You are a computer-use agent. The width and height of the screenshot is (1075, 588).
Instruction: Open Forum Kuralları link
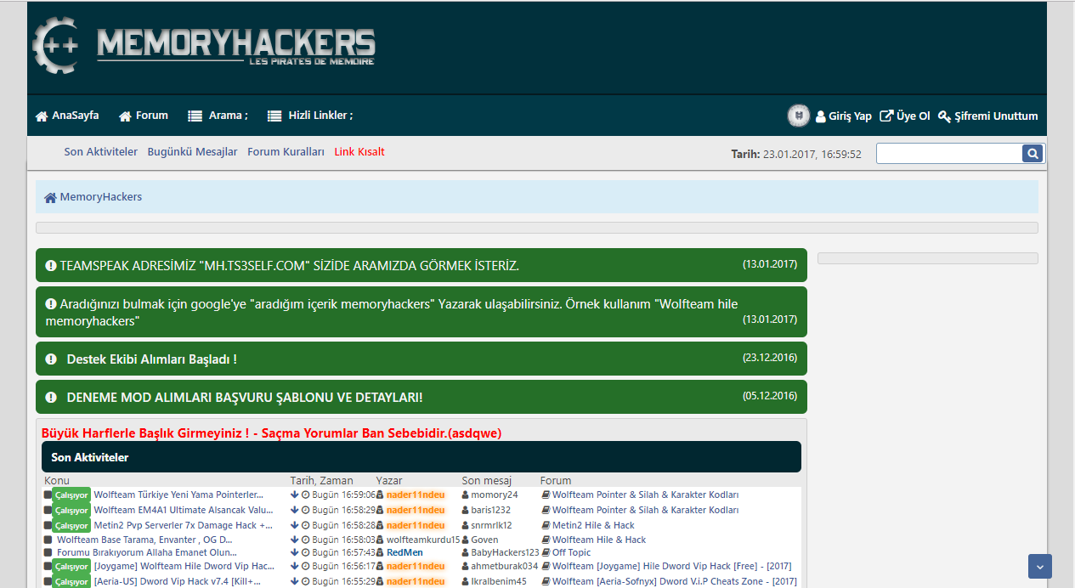coord(286,152)
